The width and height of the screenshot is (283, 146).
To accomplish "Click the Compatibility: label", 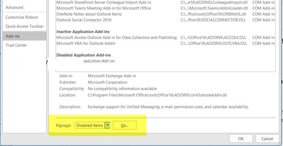I will 72,89.
